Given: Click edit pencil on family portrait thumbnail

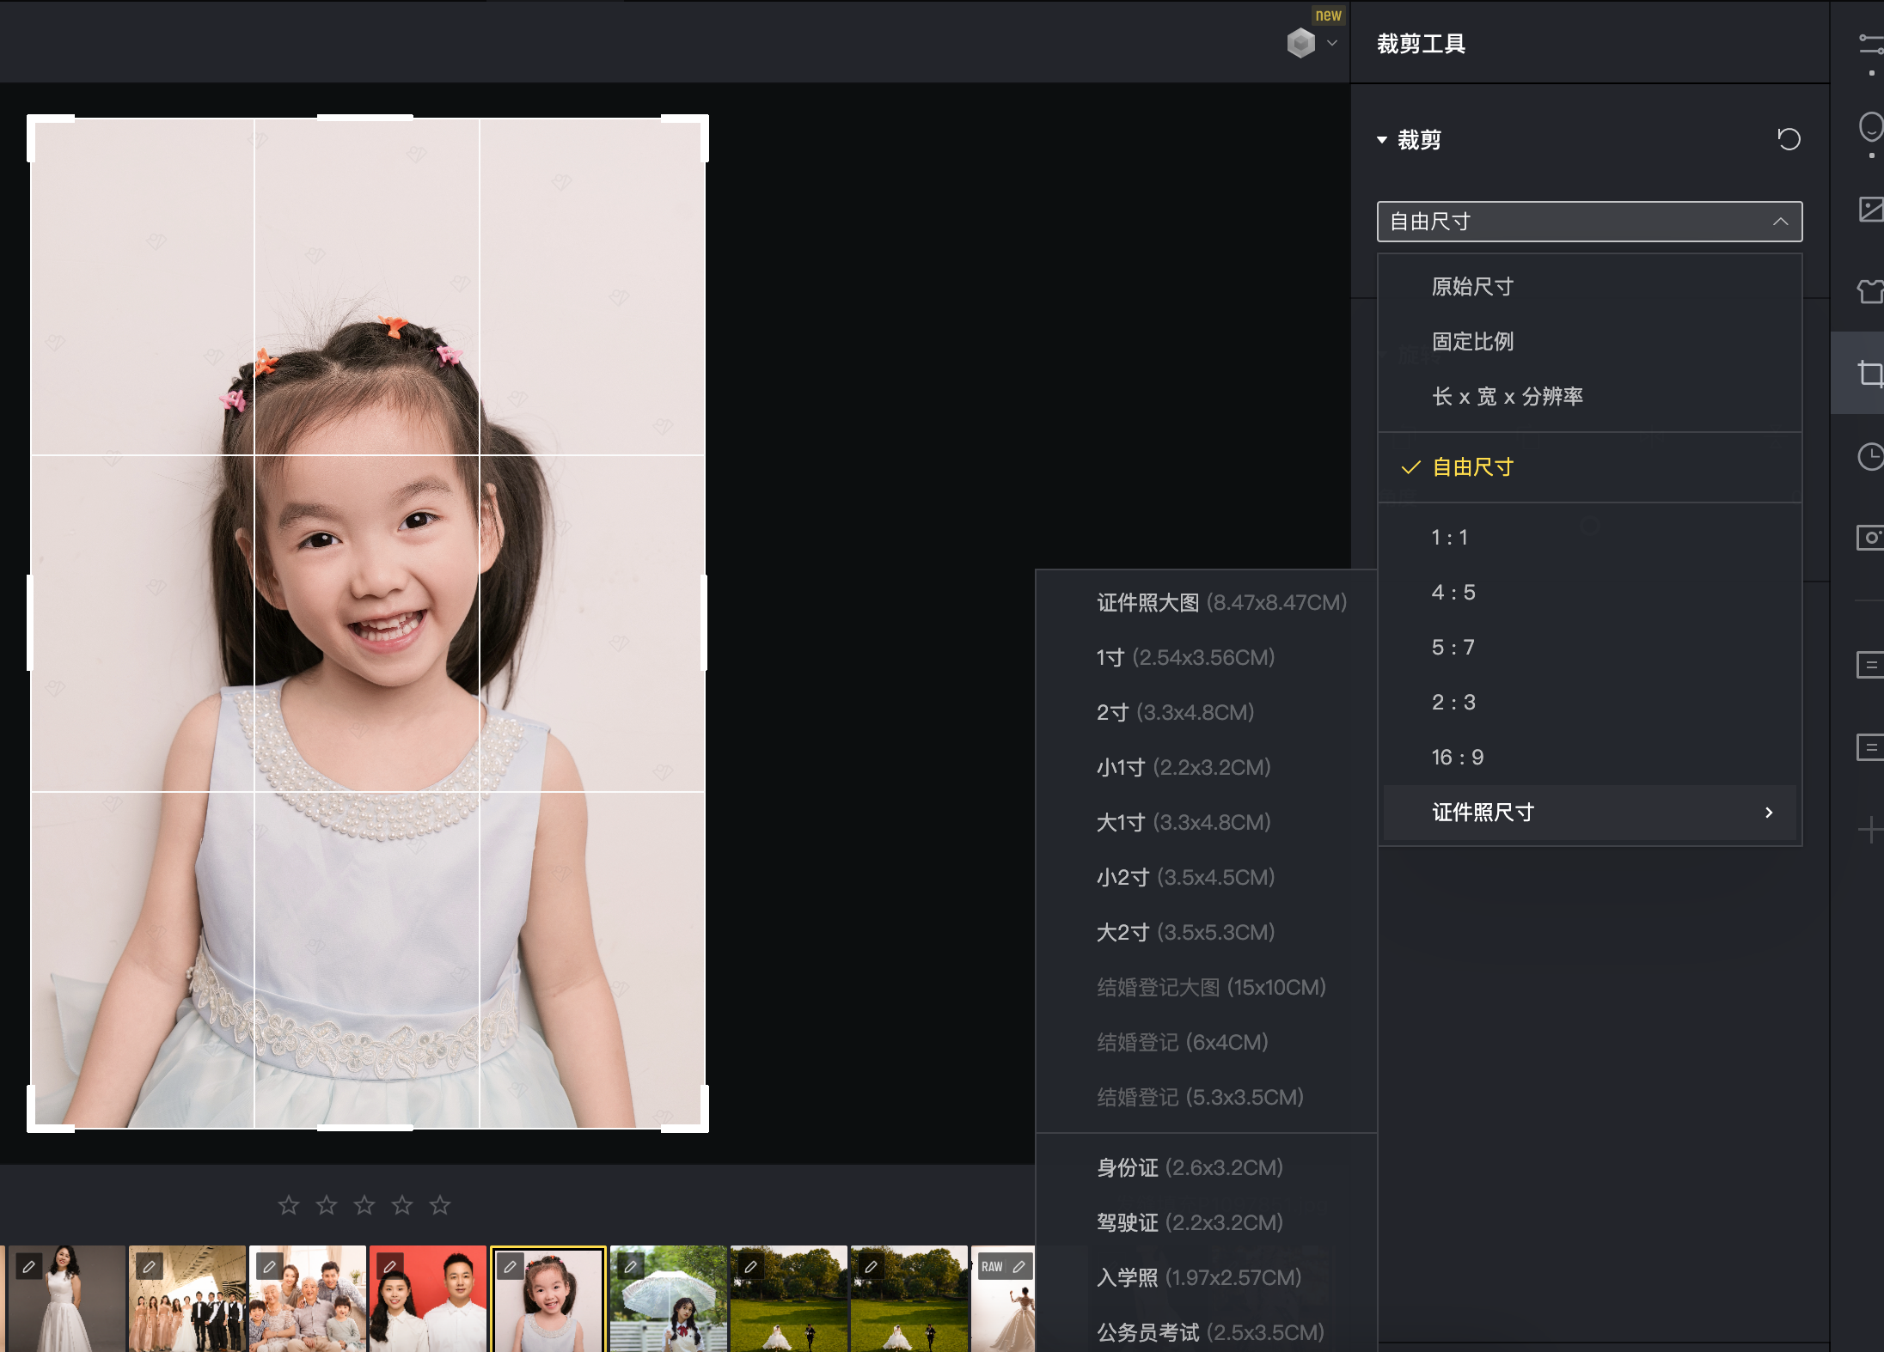Looking at the screenshot, I should pos(269,1267).
